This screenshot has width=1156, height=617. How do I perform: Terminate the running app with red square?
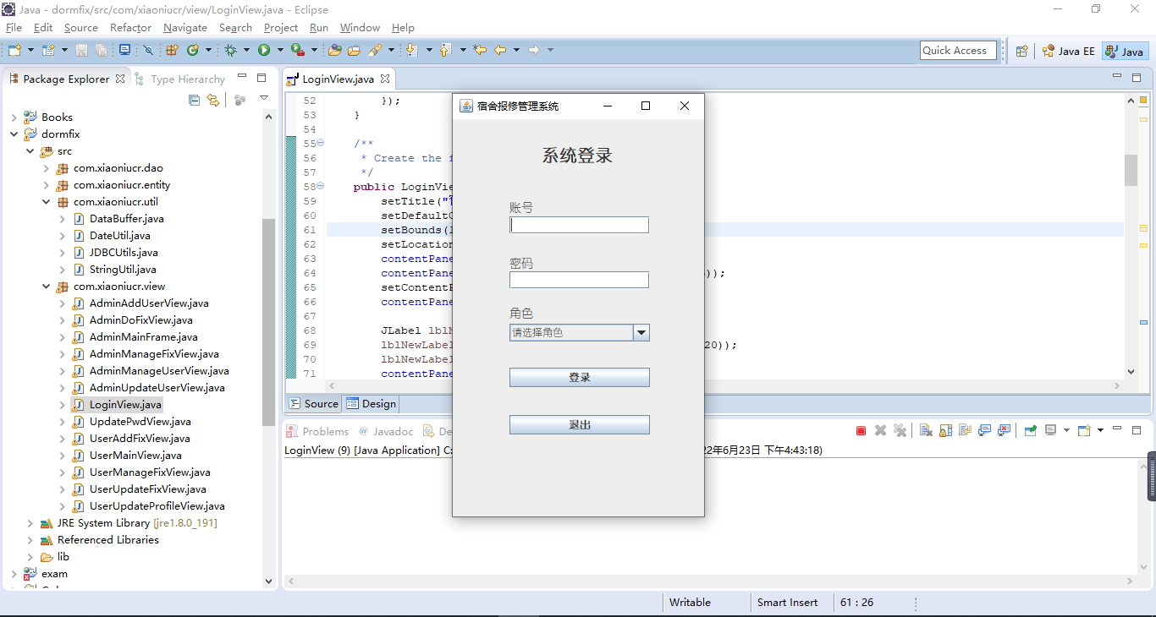[x=861, y=430]
